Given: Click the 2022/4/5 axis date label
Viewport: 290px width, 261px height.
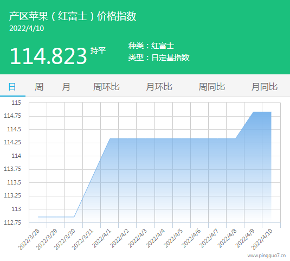Looking at the screenshot, I should coord(173,238).
